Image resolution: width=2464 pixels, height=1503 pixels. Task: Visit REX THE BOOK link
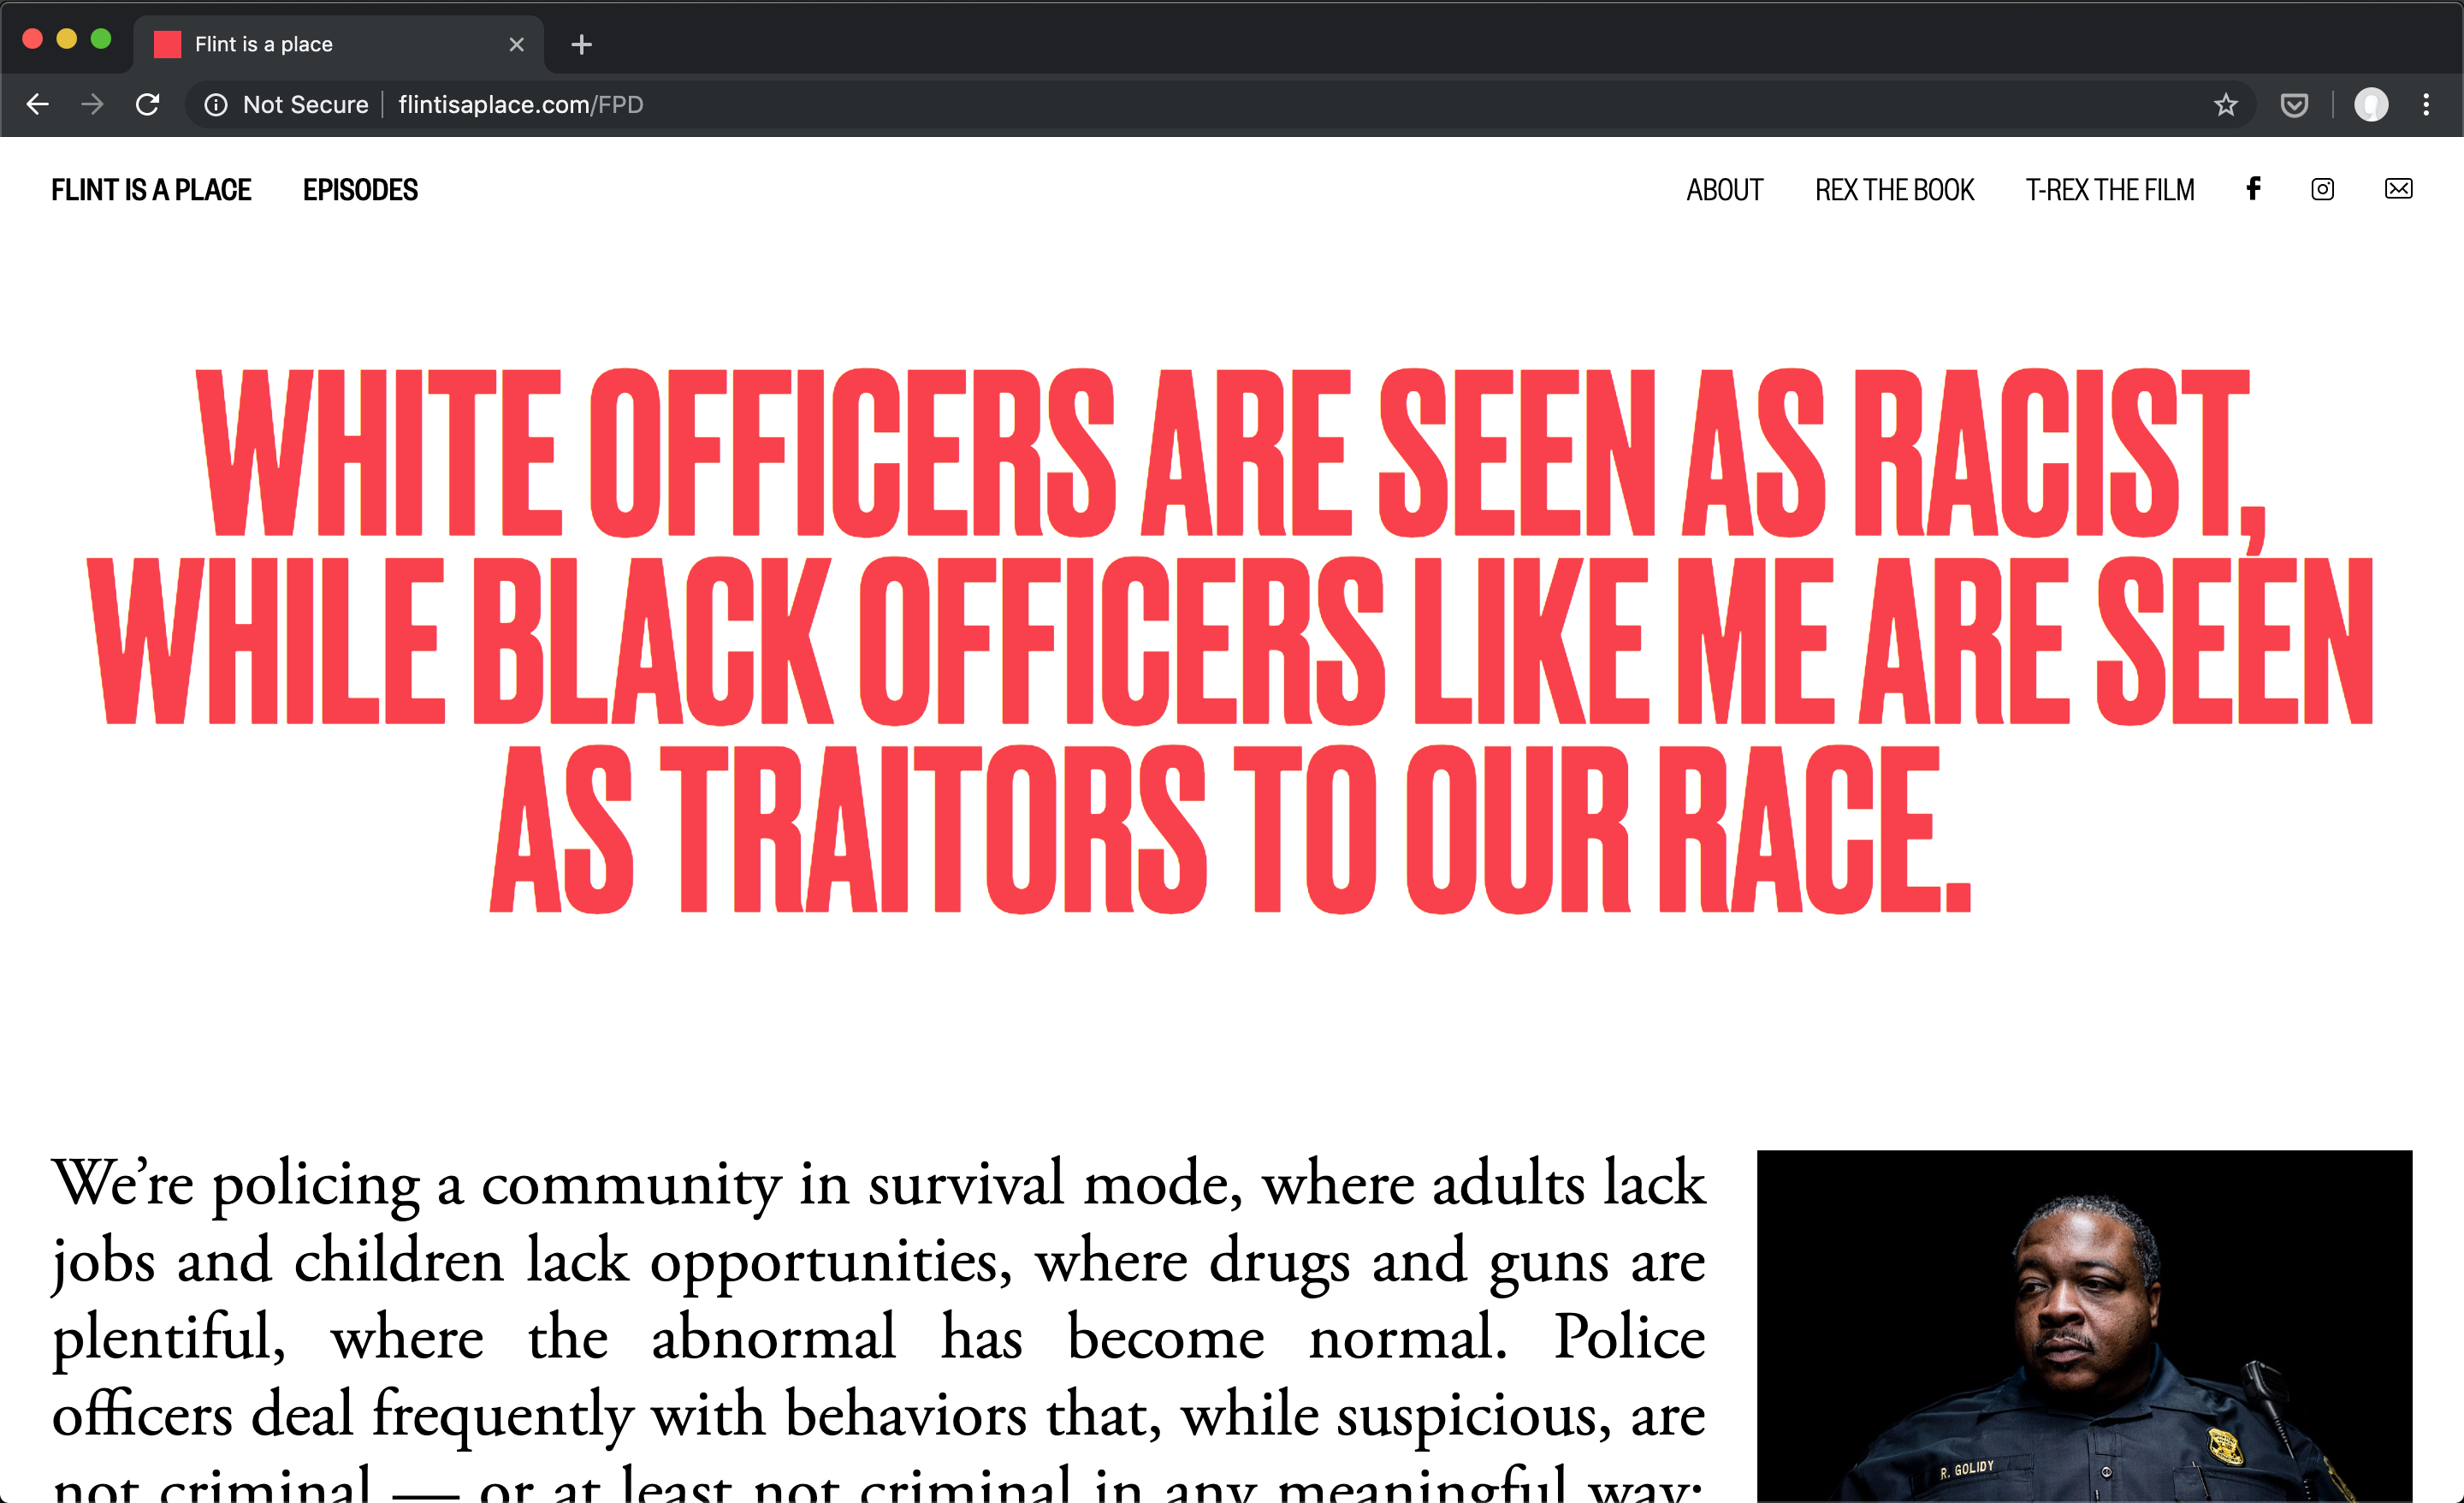(1894, 190)
